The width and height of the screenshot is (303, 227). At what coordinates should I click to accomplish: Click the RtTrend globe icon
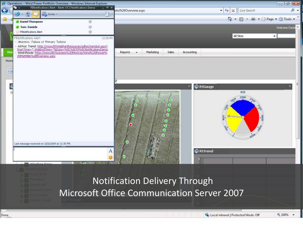point(196,151)
